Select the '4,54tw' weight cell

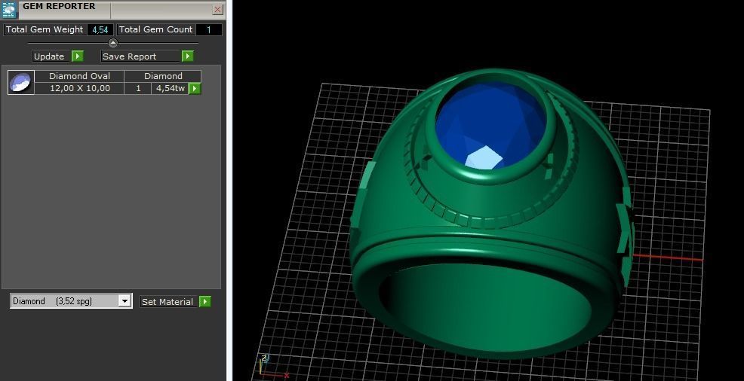click(170, 89)
